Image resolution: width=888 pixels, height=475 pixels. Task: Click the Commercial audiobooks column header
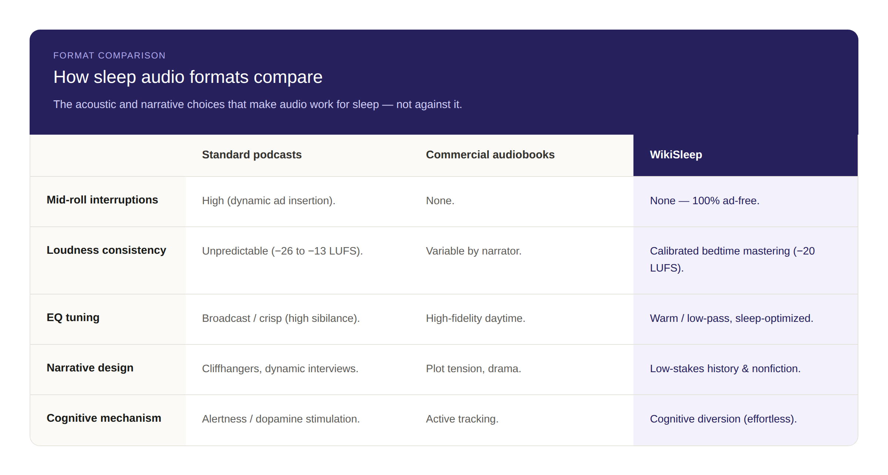(x=490, y=155)
